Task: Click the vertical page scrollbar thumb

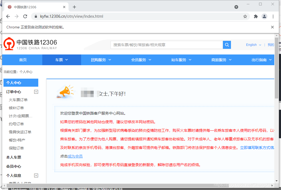Action: [x=276, y=68]
